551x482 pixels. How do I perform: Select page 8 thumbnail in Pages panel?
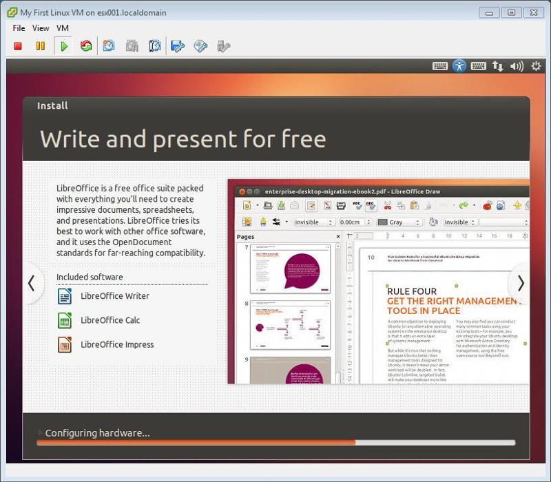290,325
